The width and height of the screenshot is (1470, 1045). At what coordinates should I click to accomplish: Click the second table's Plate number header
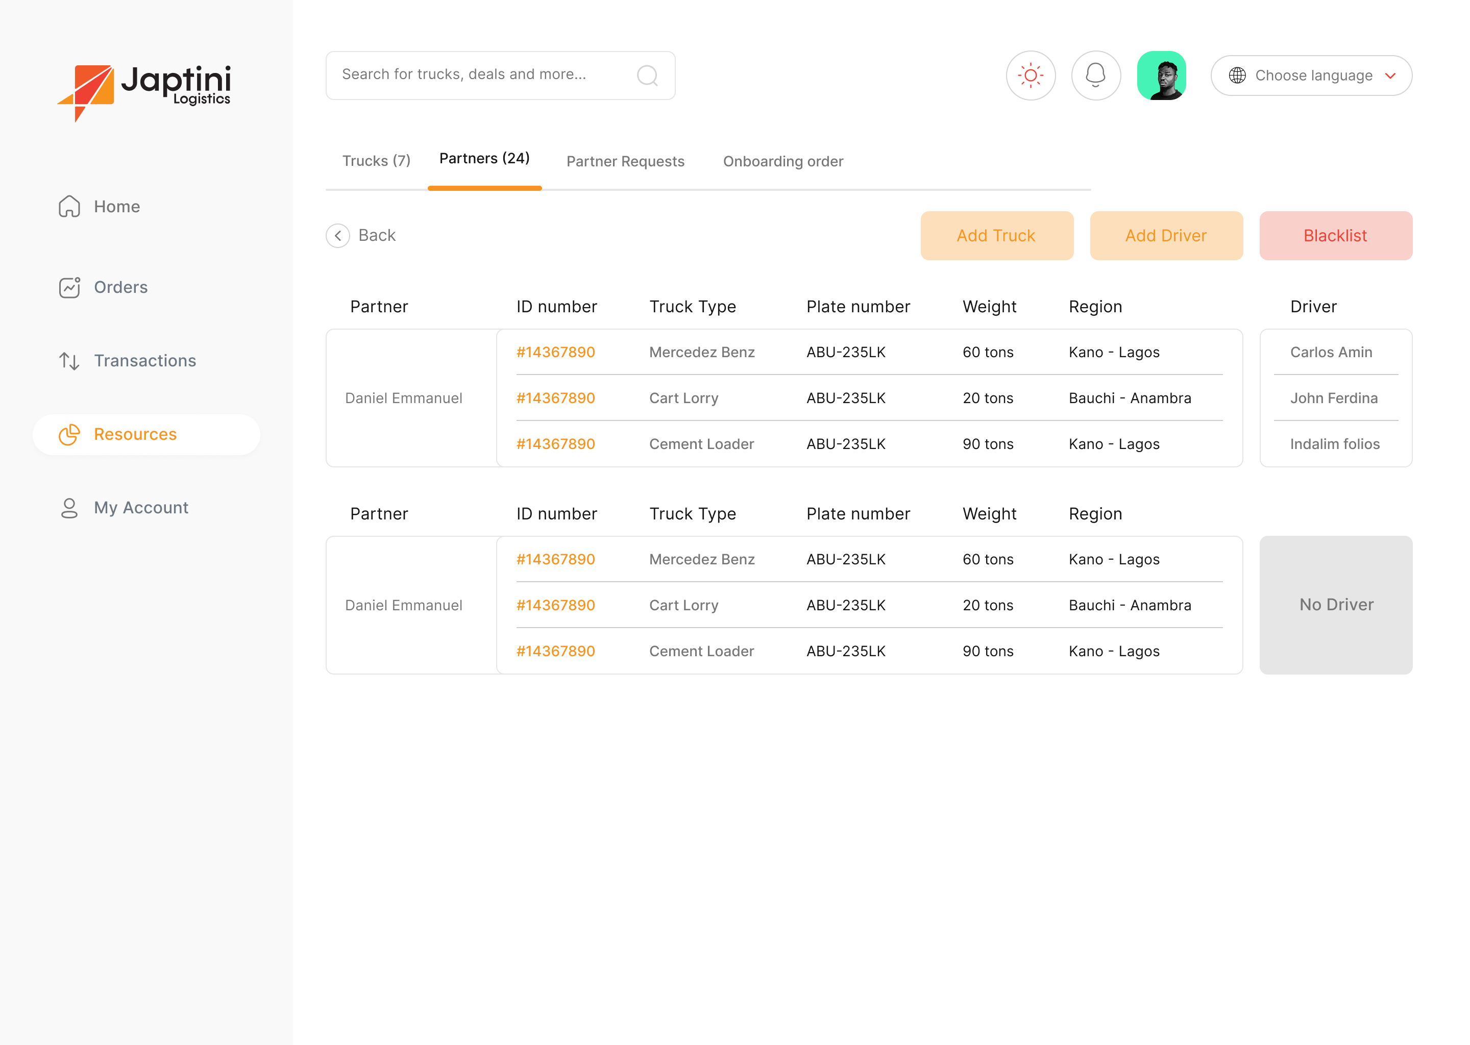point(858,514)
